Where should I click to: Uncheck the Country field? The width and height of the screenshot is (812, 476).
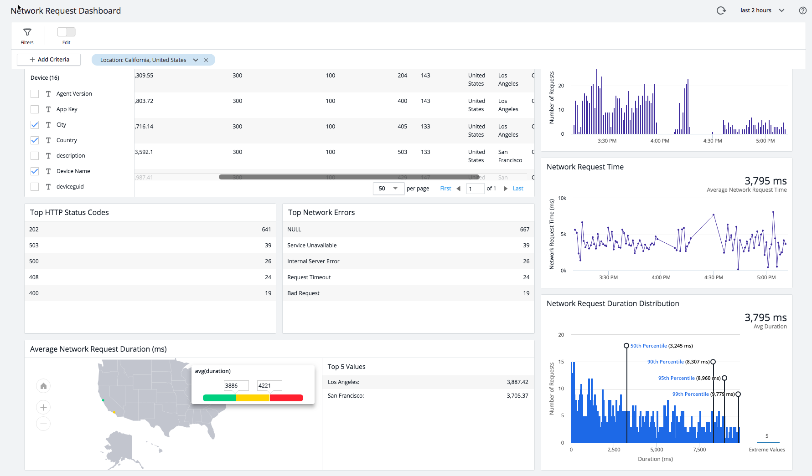35,140
